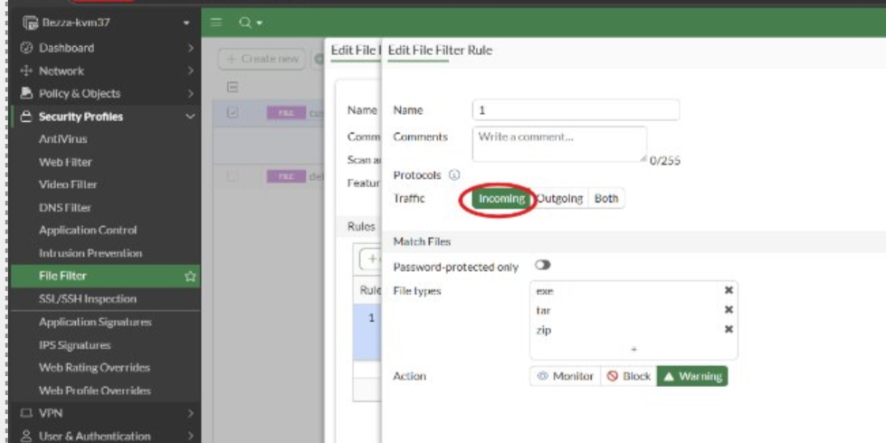This screenshot has height=443, width=886.
Task: Set action to Warning
Action: coord(692,376)
